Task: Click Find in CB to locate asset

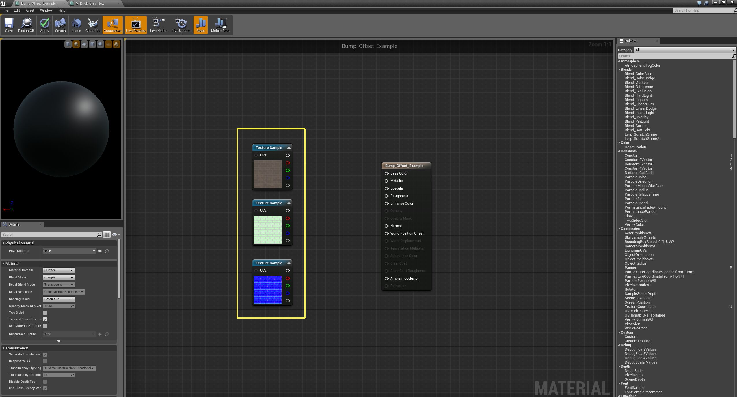Action: [x=26, y=25]
